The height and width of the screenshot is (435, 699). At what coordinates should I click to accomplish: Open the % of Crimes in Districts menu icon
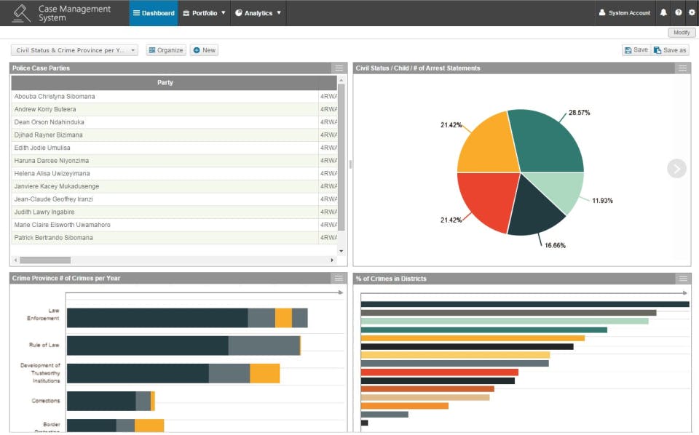click(682, 278)
